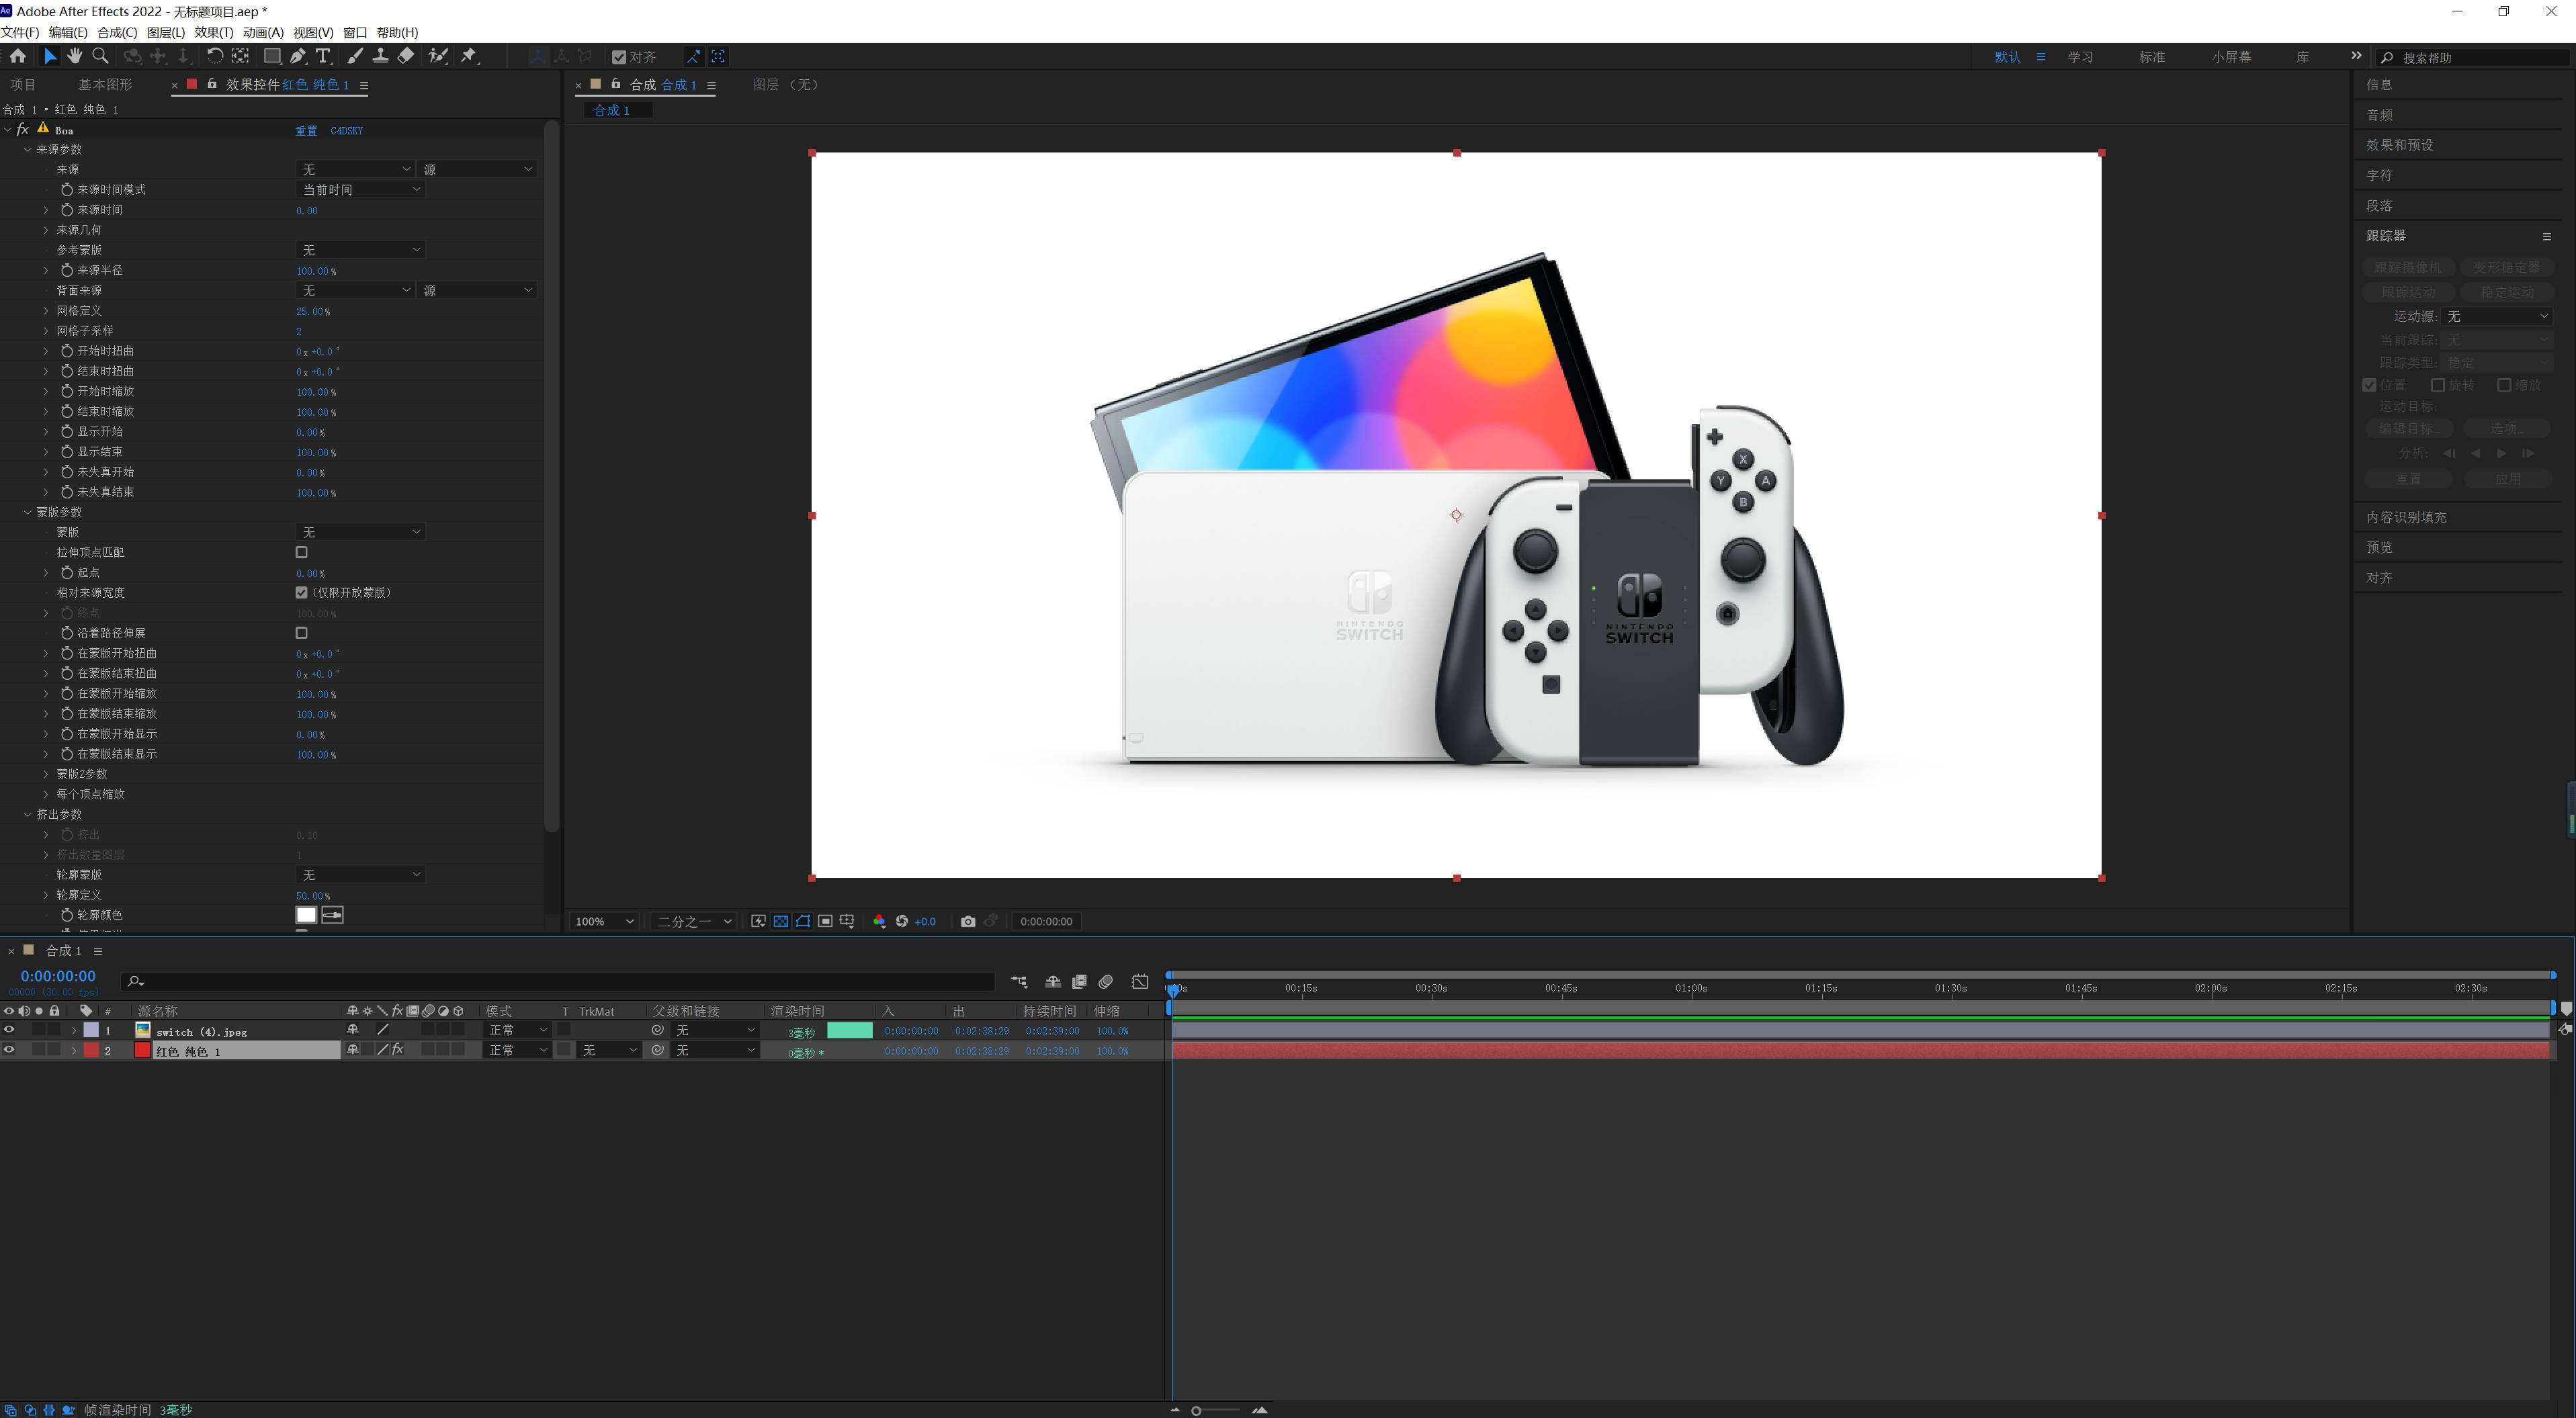Switch to the 项目 panel tab
The height and width of the screenshot is (1418, 2576).
[24, 84]
